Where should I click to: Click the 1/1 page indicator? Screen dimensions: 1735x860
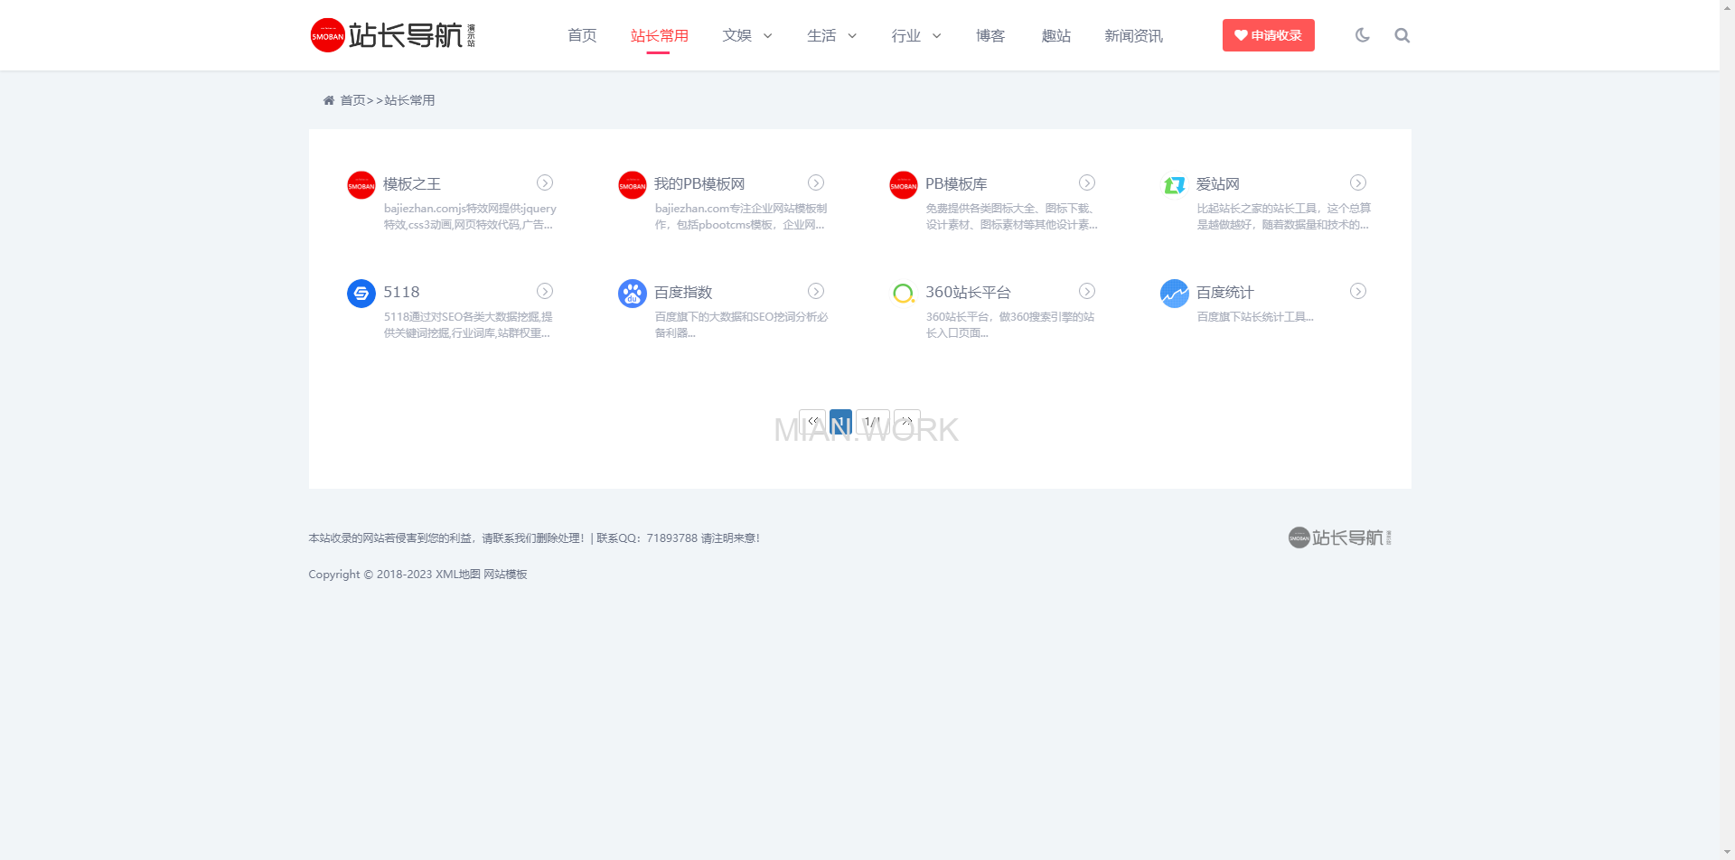pyautogui.click(x=872, y=421)
